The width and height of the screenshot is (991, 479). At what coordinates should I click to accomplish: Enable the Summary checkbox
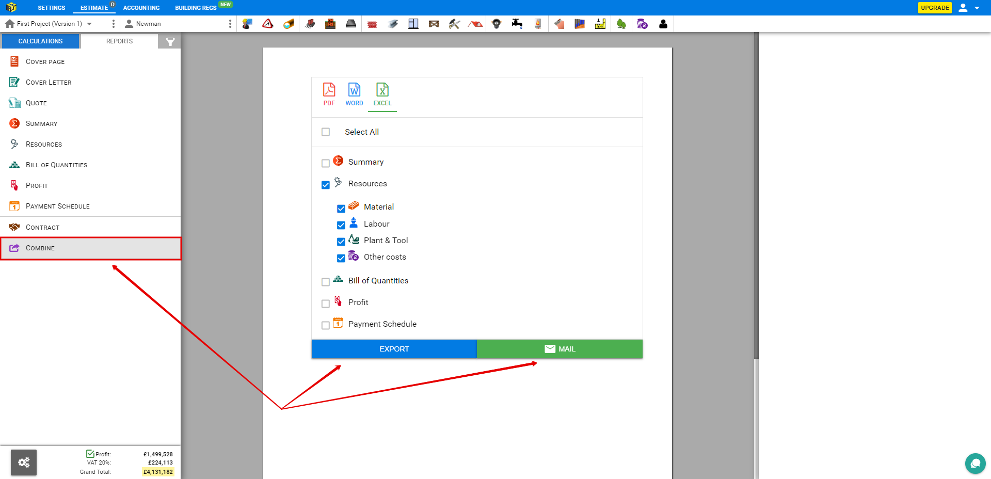pos(326,163)
